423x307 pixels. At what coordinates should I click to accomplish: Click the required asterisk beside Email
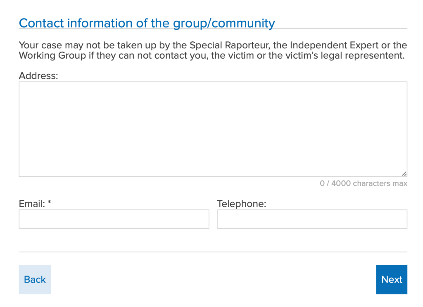49,203
